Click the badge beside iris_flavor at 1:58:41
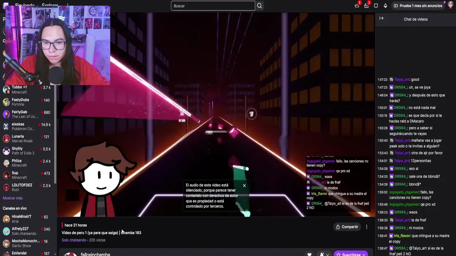This screenshot has height=256, width=456. 391,236
